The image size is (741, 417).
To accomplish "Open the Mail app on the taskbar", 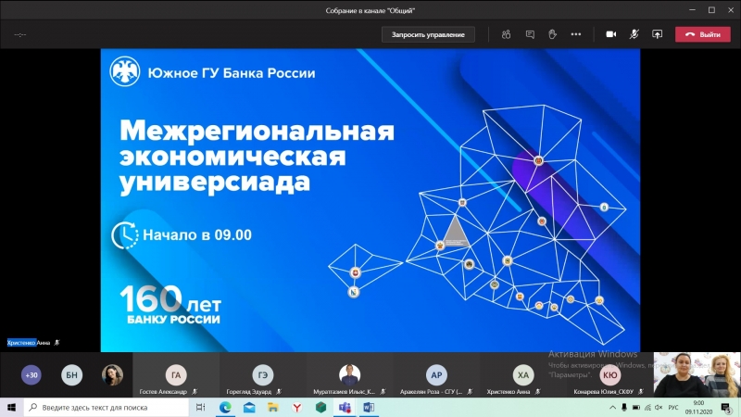I will click(x=249, y=407).
